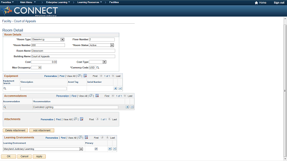
Task: Remove the Maryland Judiciary Learning row
Action: pyautogui.click(x=115, y=149)
